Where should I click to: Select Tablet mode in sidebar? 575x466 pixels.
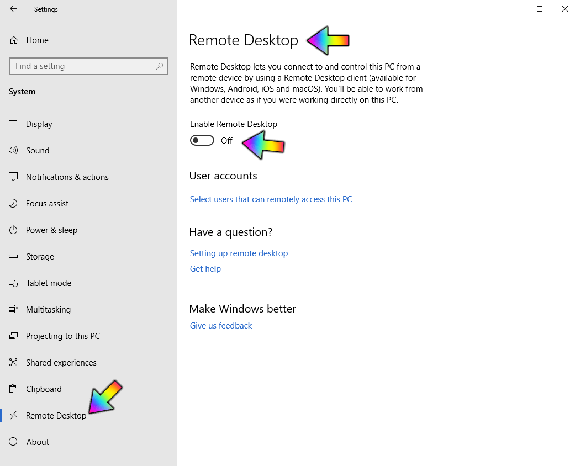pos(88,283)
